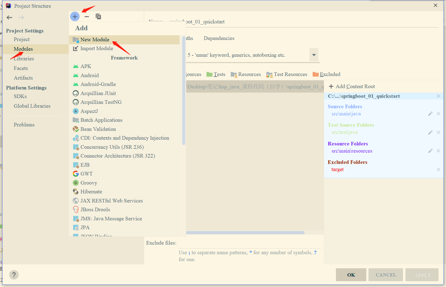Go back with the left arrow
The height and width of the screenshot is (287, 446).
pyautogui.click(x=9, y=18)
